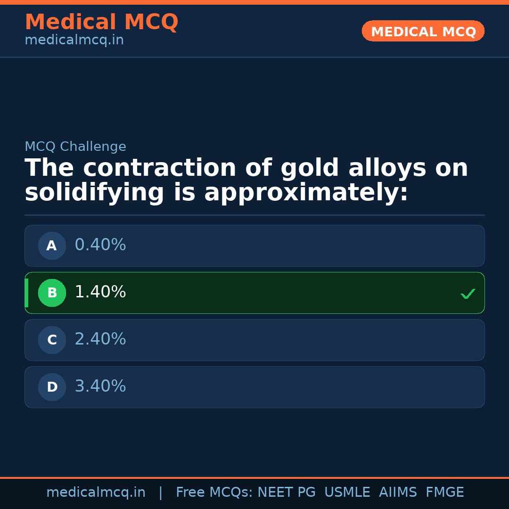Screen dimensions: 509x509
Task: Choose the letter C option circle
Action: point(52,340)
